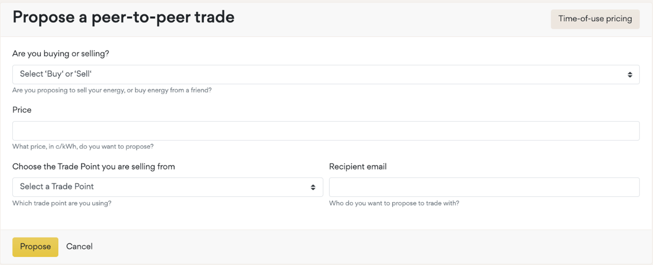Click the 'Choose the Trade Point' label
The image size is (653, 265).
94,167
